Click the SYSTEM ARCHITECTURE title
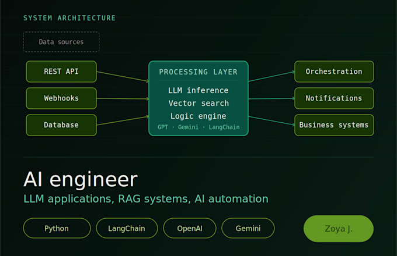Viewport: 397px width, 256px height. (69, 18)
